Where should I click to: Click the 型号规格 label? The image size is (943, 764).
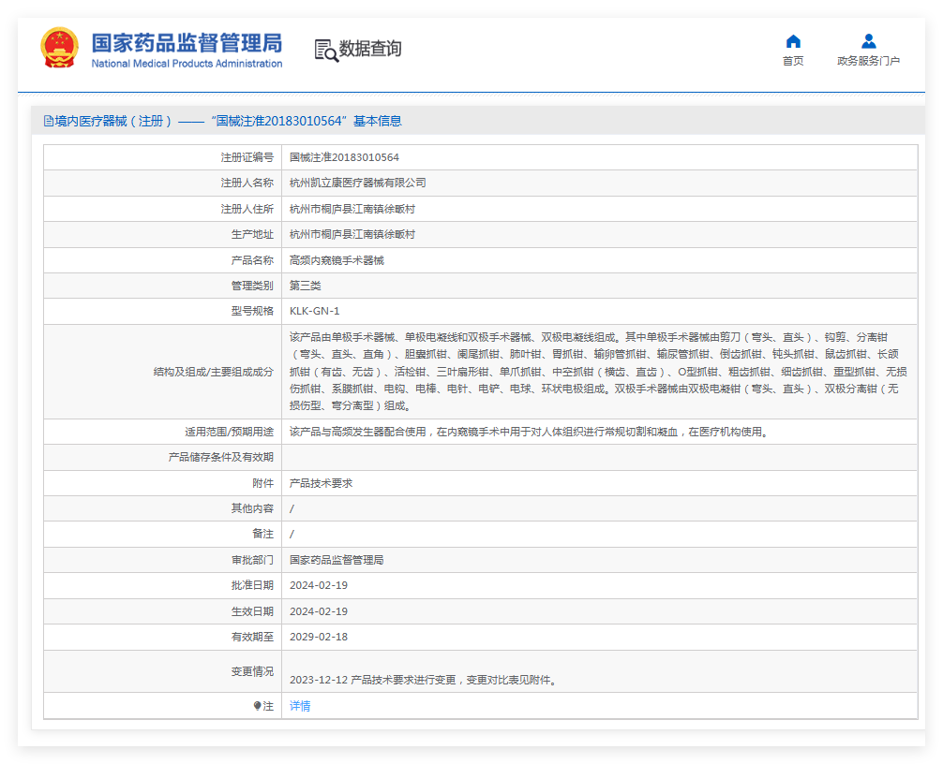[252, 311]
